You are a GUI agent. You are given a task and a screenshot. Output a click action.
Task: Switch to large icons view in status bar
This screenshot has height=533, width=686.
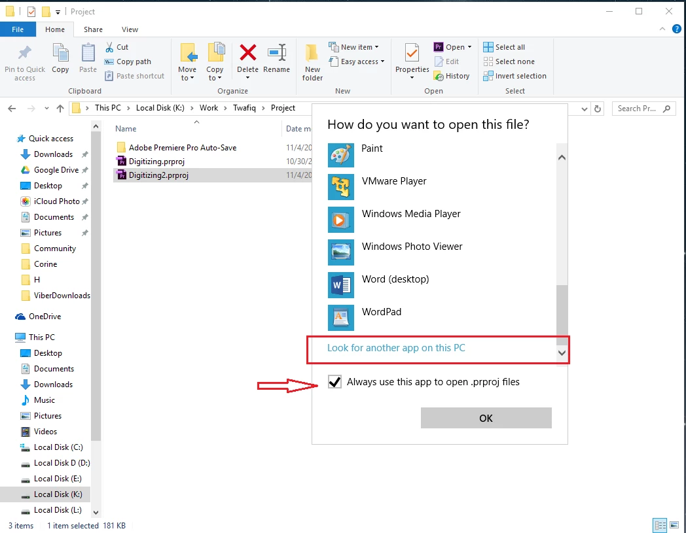point(674,524)
